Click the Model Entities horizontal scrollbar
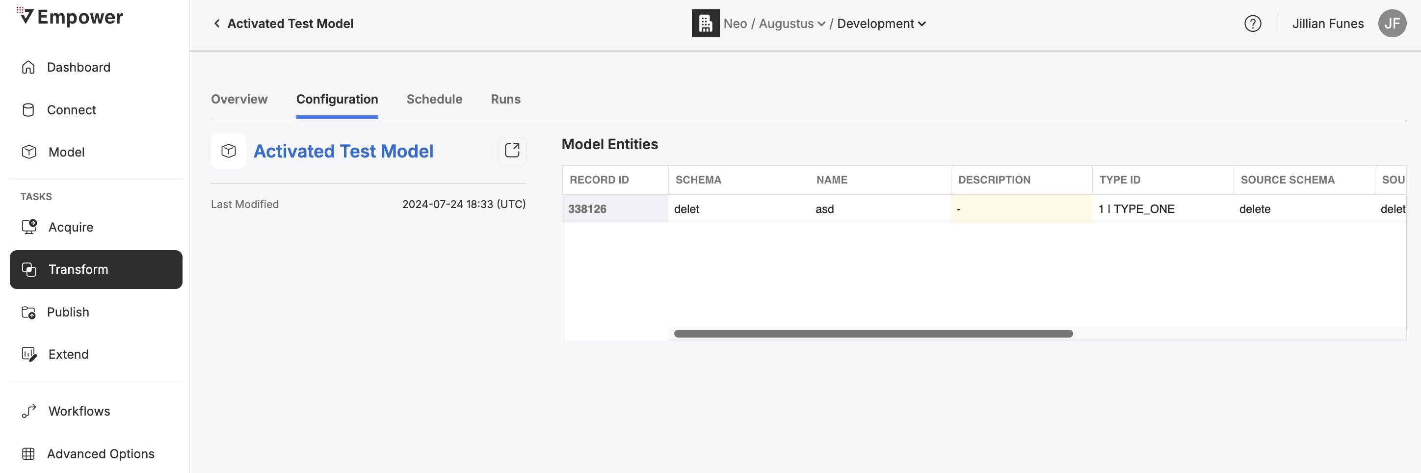 click(873, 333)
